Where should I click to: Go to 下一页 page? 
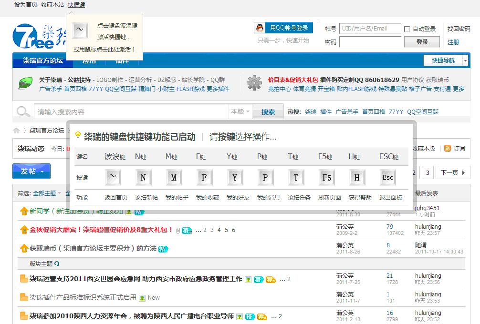[453, 172]
